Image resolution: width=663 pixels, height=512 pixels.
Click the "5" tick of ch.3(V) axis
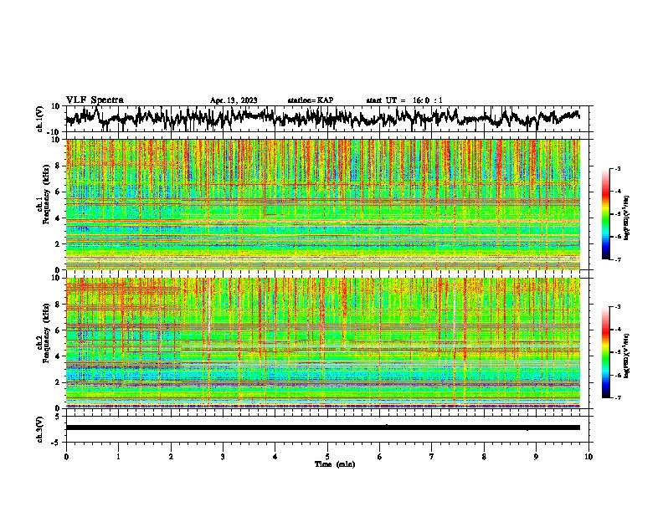pyautogui.click(x=58, y=417)
